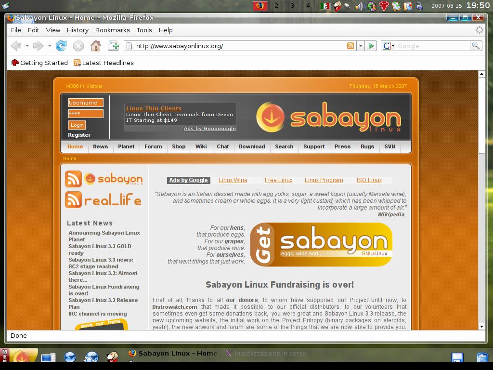Click the Username input field
493x370 pixels.
click(x=86, y=103)
